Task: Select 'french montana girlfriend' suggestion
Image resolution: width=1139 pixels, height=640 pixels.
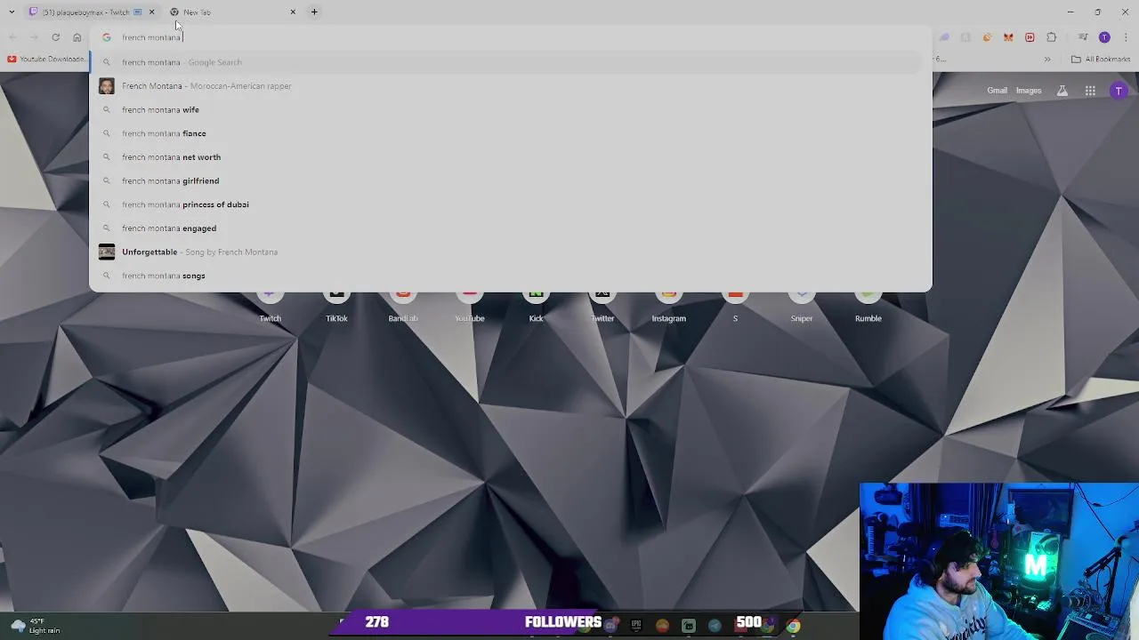Action: pyautogui.click(x=510, y=180)
